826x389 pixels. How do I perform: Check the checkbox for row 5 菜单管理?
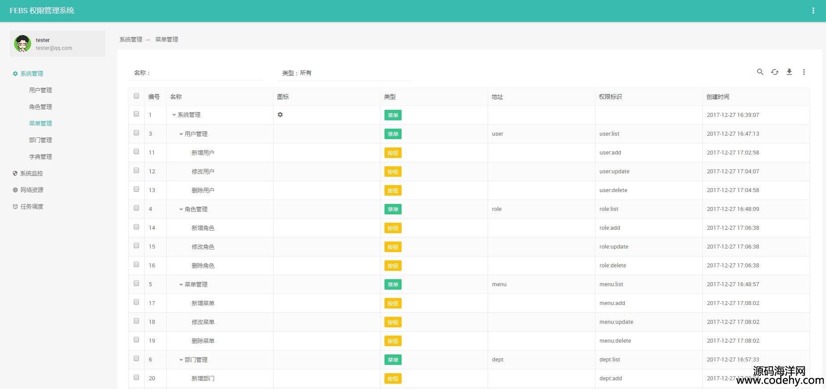[136, 283]
